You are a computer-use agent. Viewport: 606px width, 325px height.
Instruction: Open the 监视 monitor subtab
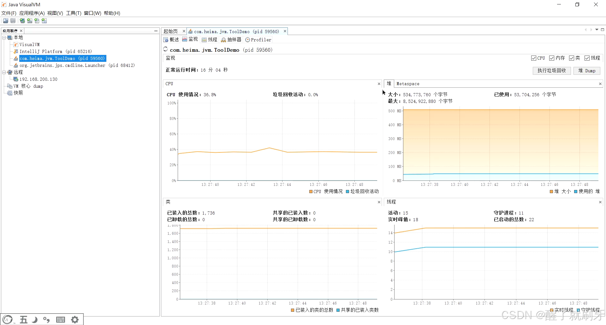click(190, 39)
